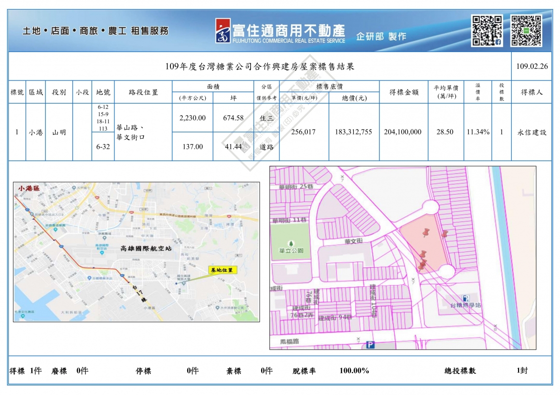Screen dimensions: 560x395
Task: Click the 28.50 average price cell
Action: click(x=445, y=132)
